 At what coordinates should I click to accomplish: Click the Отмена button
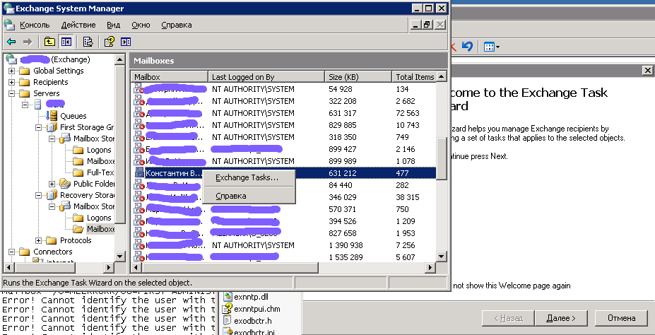click(621, 318)
